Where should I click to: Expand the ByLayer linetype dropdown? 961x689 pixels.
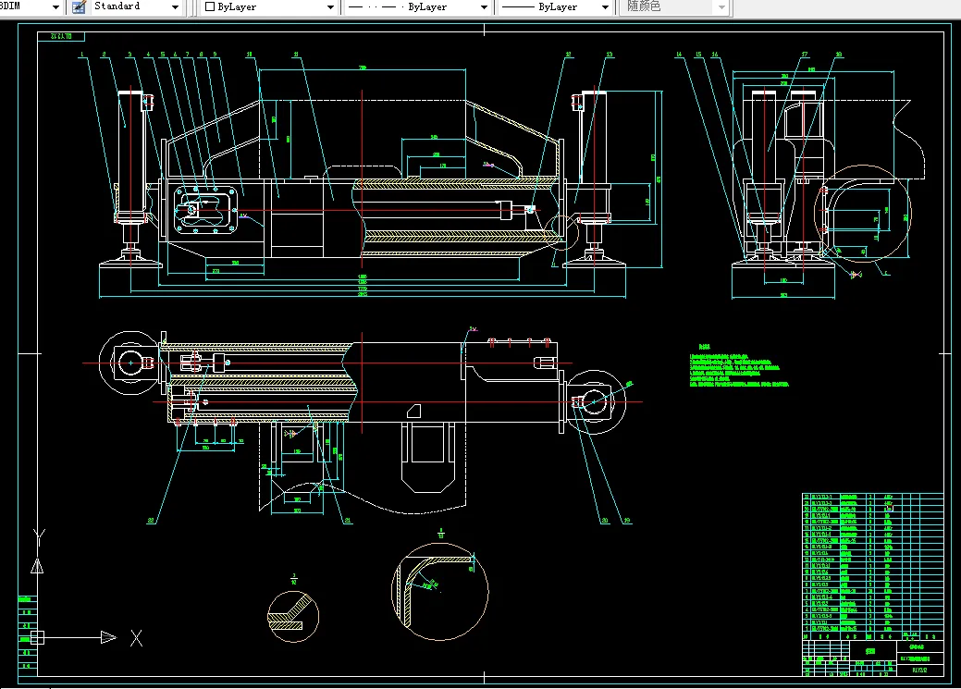483,6
